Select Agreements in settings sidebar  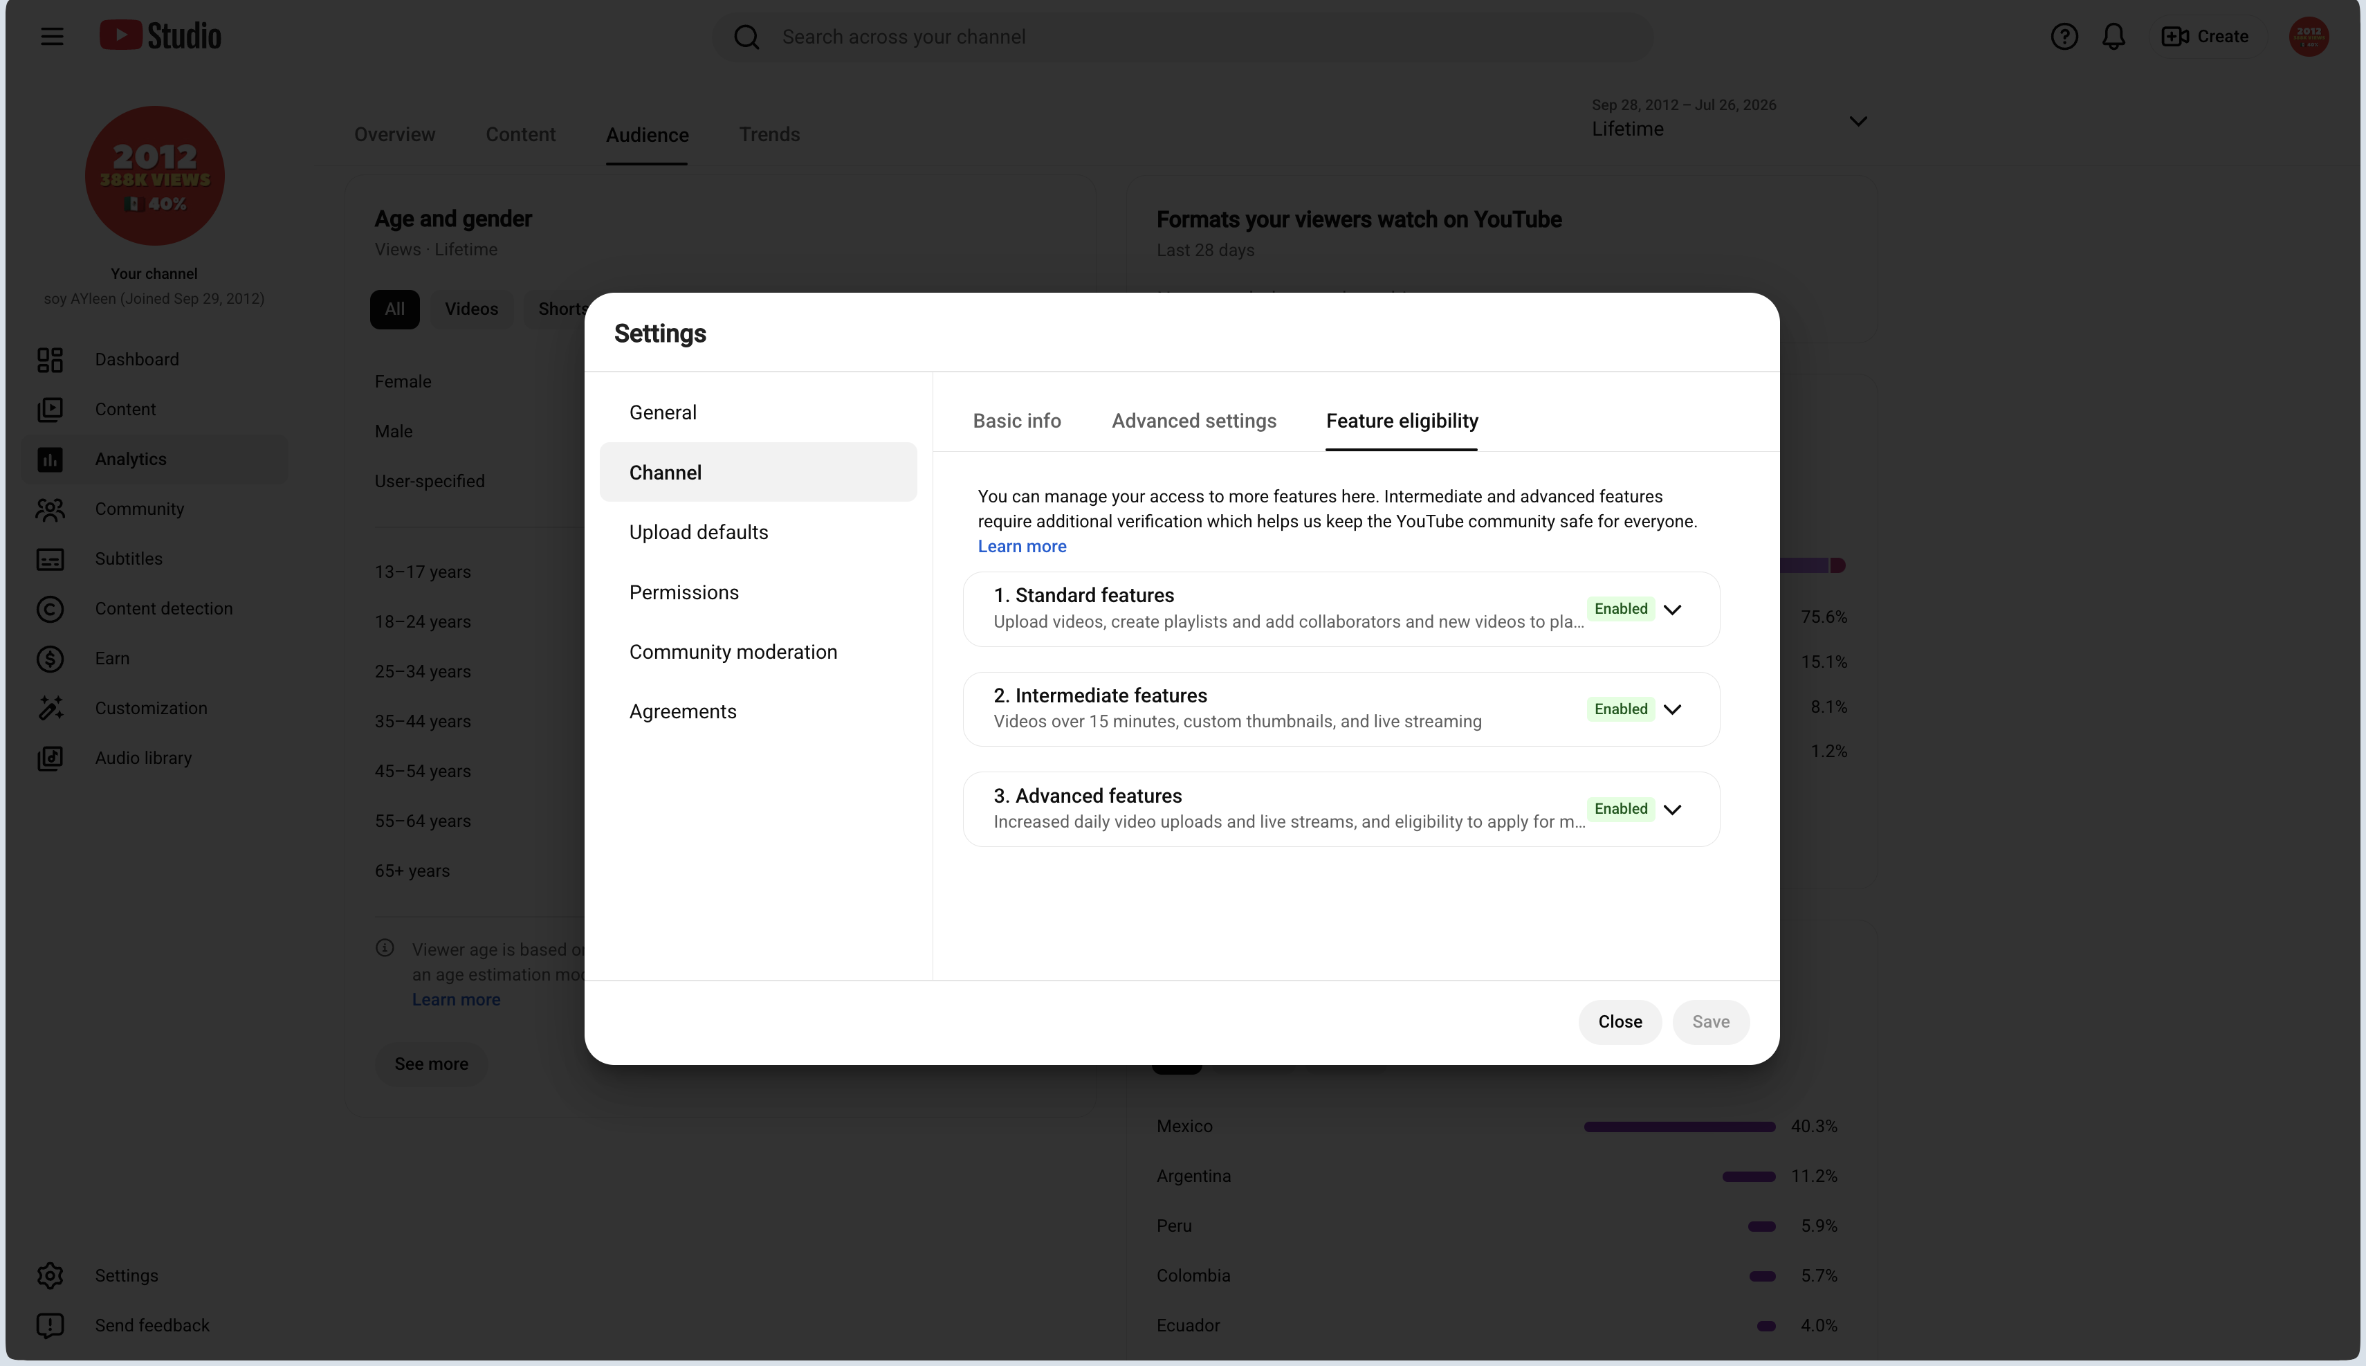tap(758, 711)
